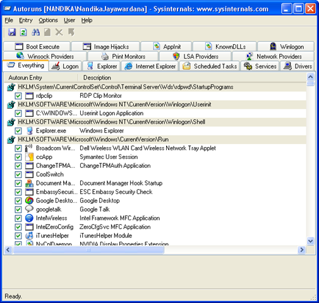This screenshot has width=319, height=303.
Task: Select the ChangeTPMAuth Application description text
Action: coord(115,166)
